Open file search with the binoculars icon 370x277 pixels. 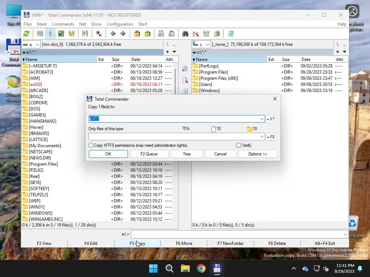[x=185, y=34]
